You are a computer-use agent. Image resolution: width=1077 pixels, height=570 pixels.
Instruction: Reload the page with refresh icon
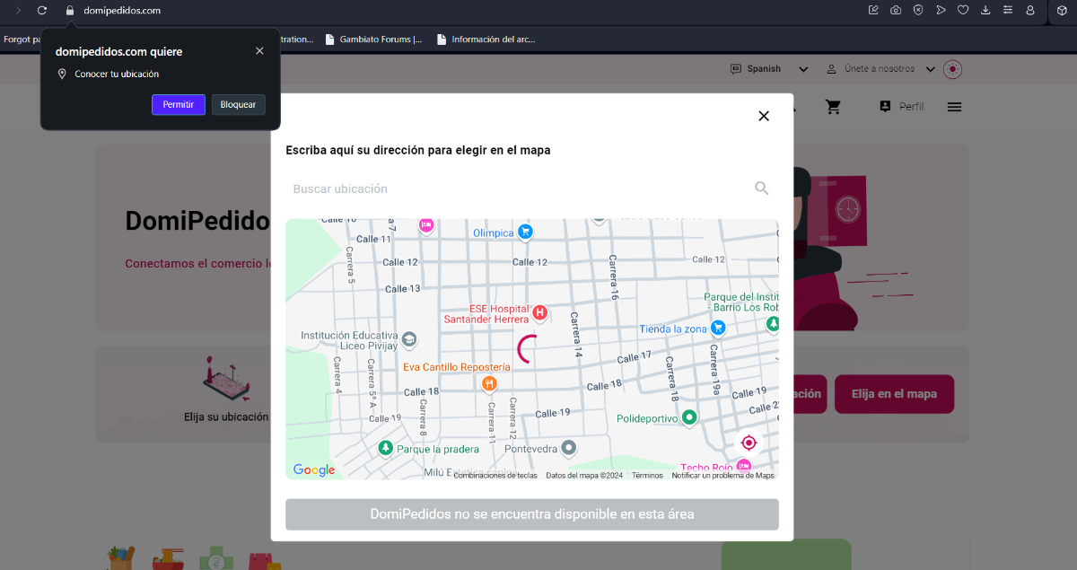click(42, 11)
